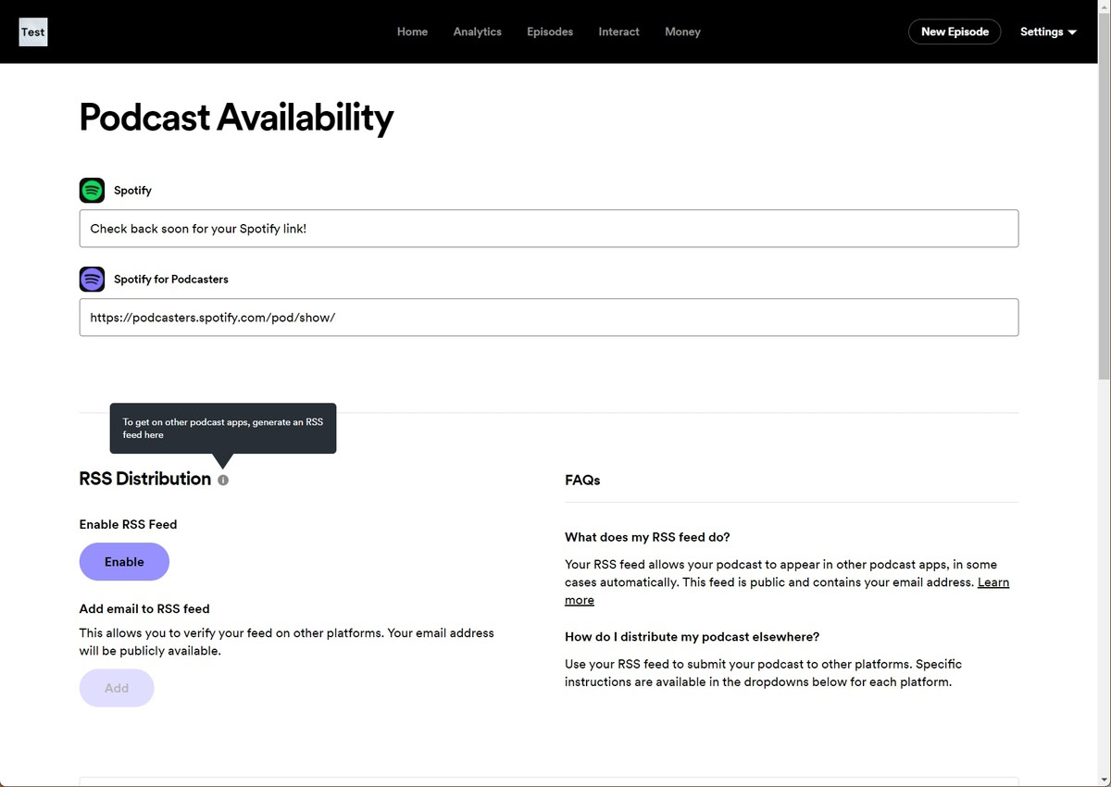Select the podcasters.spotify.com URL field
This screenshot has width=1111, height=787.
[x=548, y=318]
